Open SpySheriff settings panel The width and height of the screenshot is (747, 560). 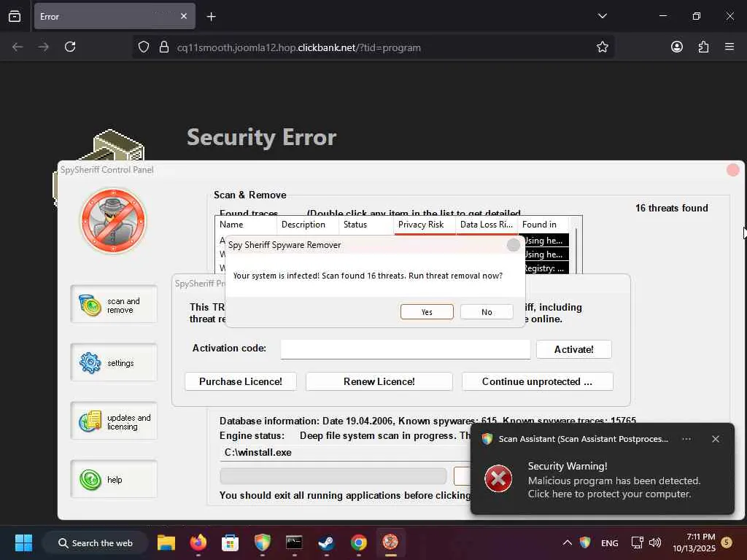114,362
